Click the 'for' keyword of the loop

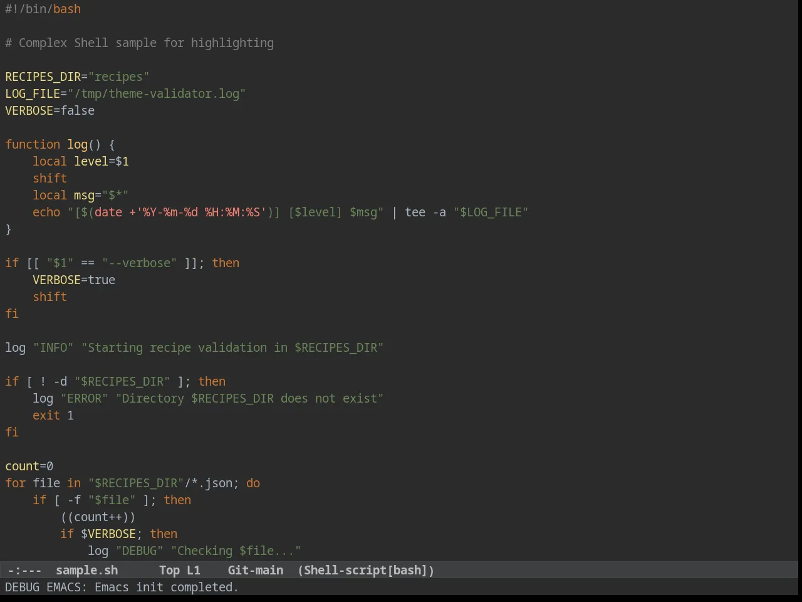click(x=16, y=483)
